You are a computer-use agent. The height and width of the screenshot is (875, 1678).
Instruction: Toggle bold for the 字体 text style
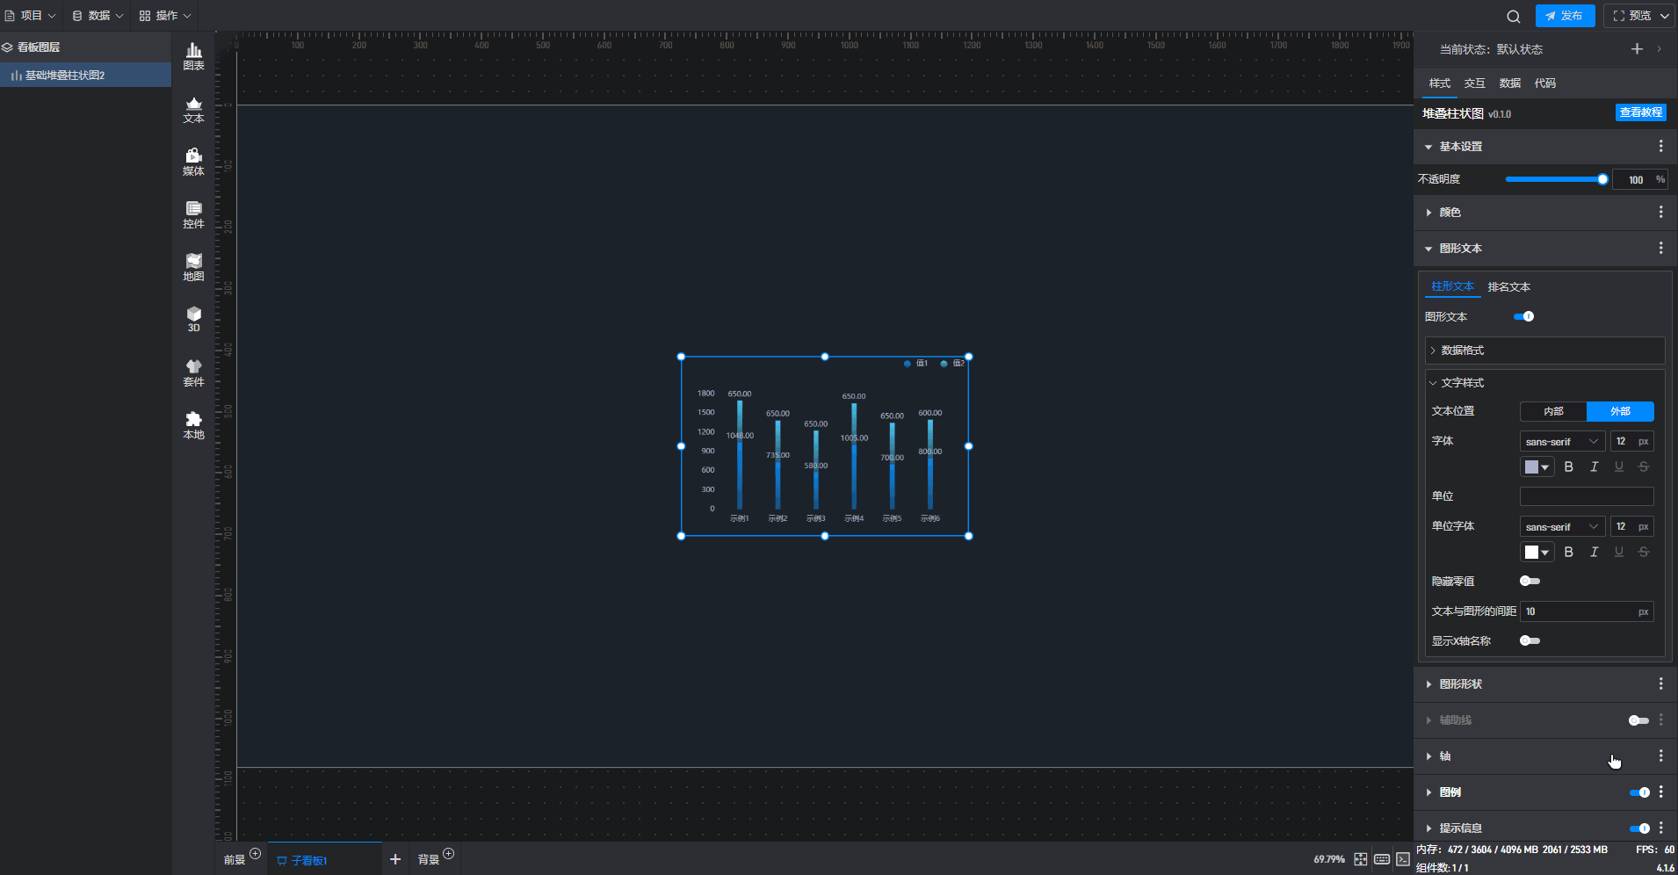coord(1569,466)
